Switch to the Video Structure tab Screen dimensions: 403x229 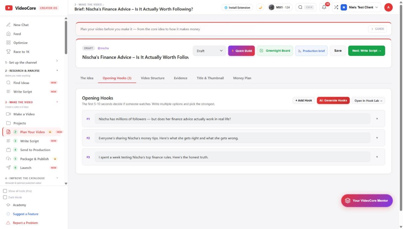point(153,78)
